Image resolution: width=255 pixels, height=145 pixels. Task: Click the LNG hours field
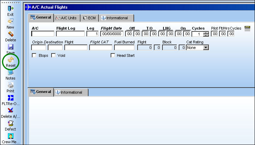point(162,34)
